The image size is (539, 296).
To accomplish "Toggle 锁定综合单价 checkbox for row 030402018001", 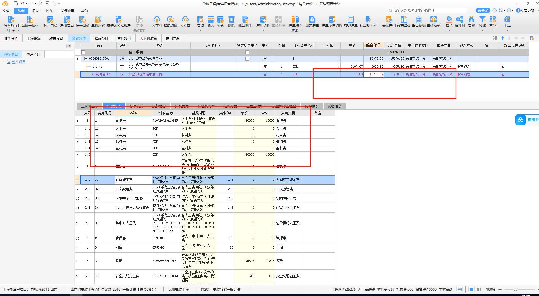I will 247,59.
